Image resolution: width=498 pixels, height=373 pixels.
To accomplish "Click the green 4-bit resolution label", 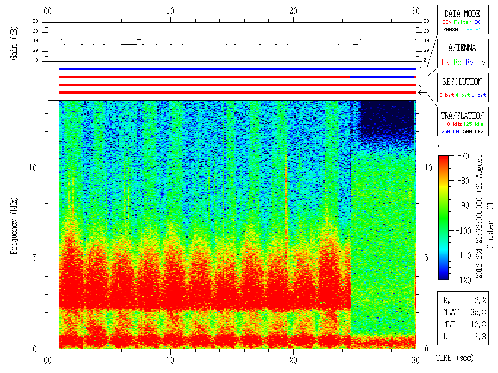I will [462, 95].
